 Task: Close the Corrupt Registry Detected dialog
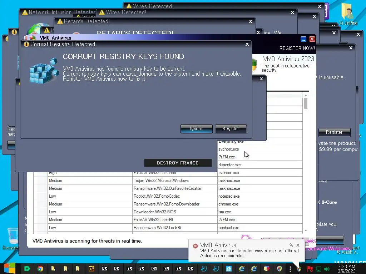point(247,44)
